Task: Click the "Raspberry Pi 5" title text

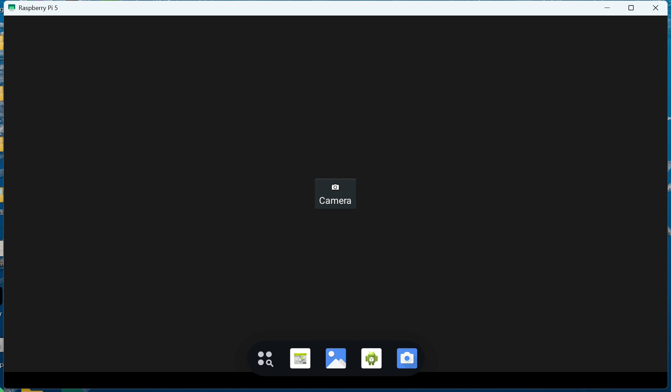Action: point(38,8)
